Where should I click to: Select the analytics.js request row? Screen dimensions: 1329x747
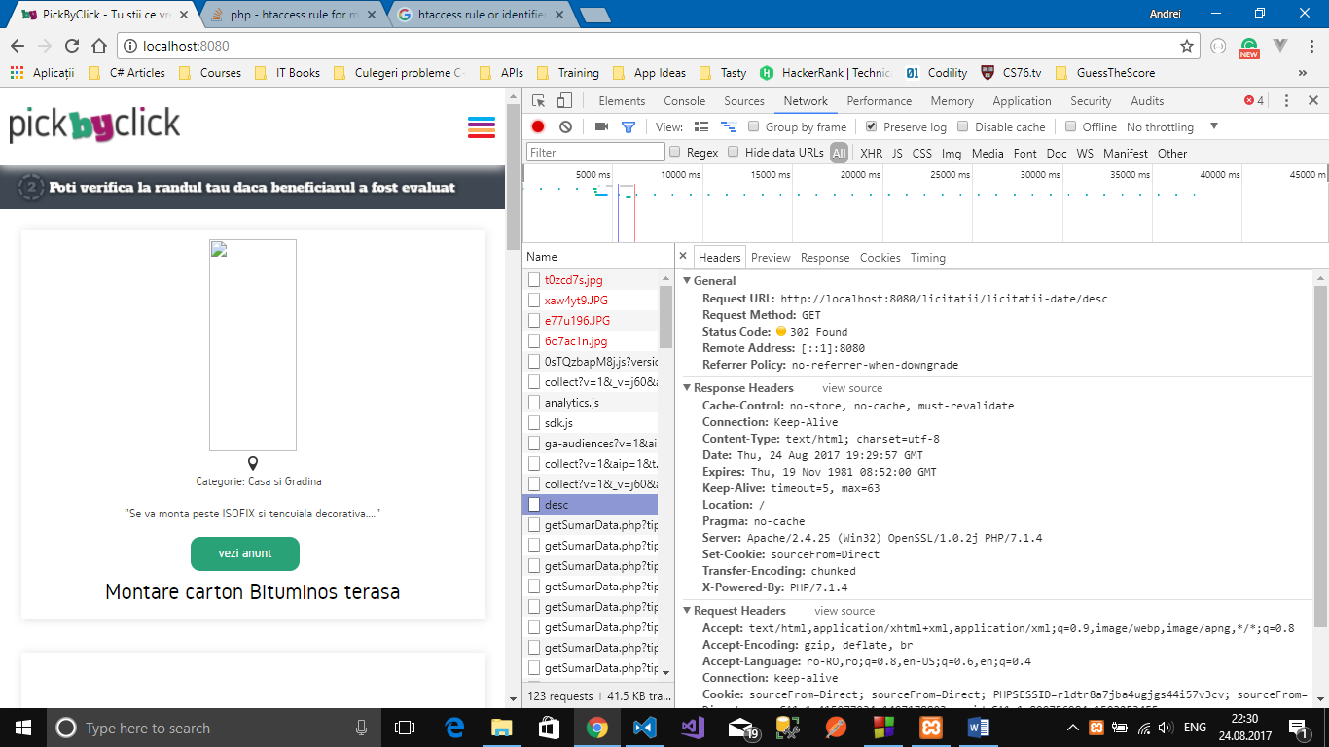pyautogui.click(x=591, y=403)
